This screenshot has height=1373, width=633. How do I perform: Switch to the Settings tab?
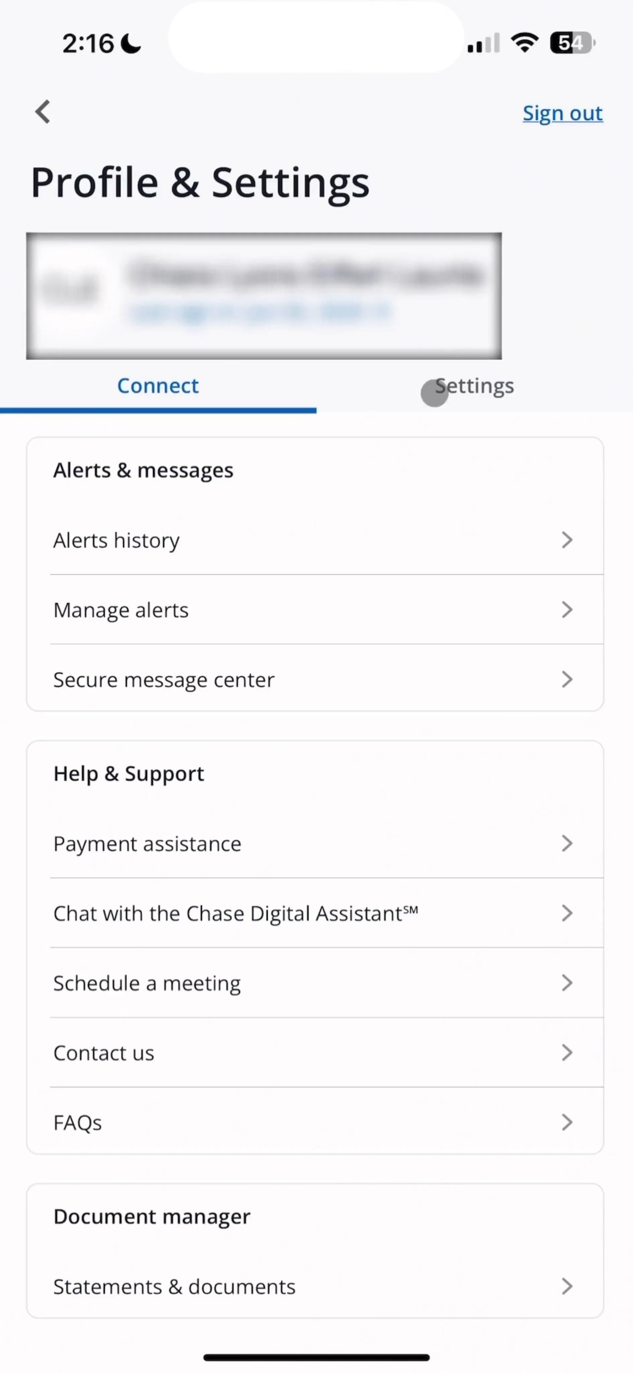click(x=474, y=386)
